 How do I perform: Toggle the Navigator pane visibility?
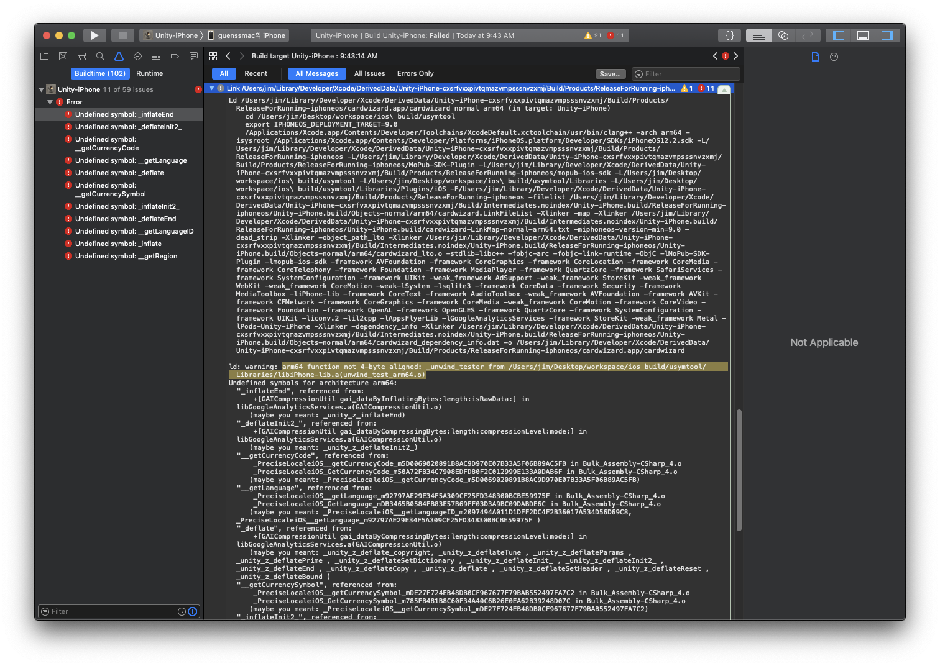(839, 35)
